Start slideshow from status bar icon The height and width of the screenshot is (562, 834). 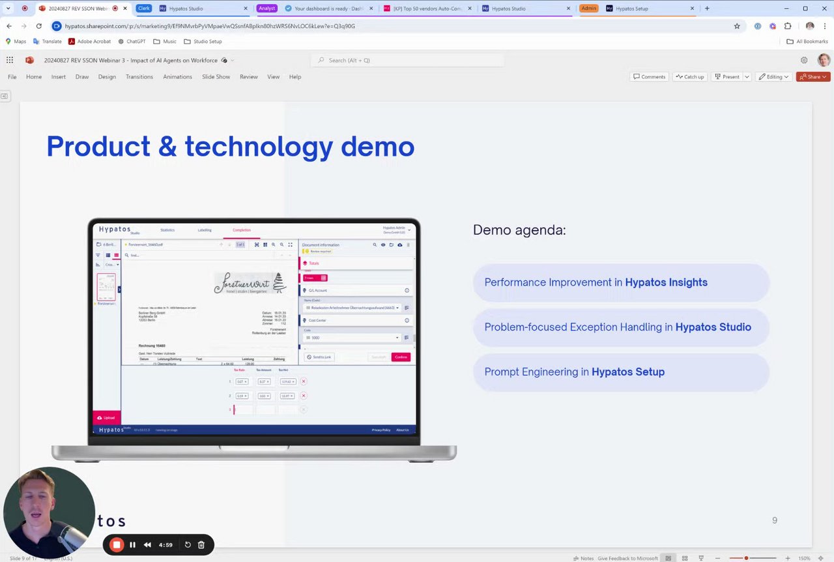(701, 558)
